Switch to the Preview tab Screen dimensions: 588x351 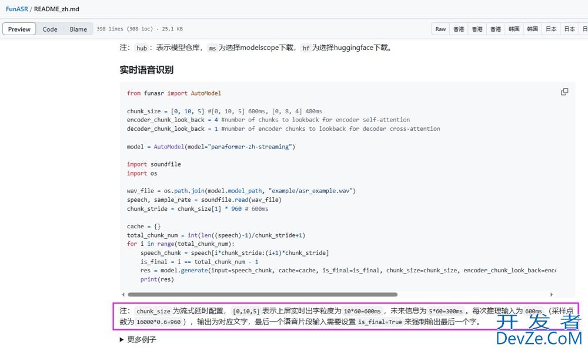click(19, 29)
